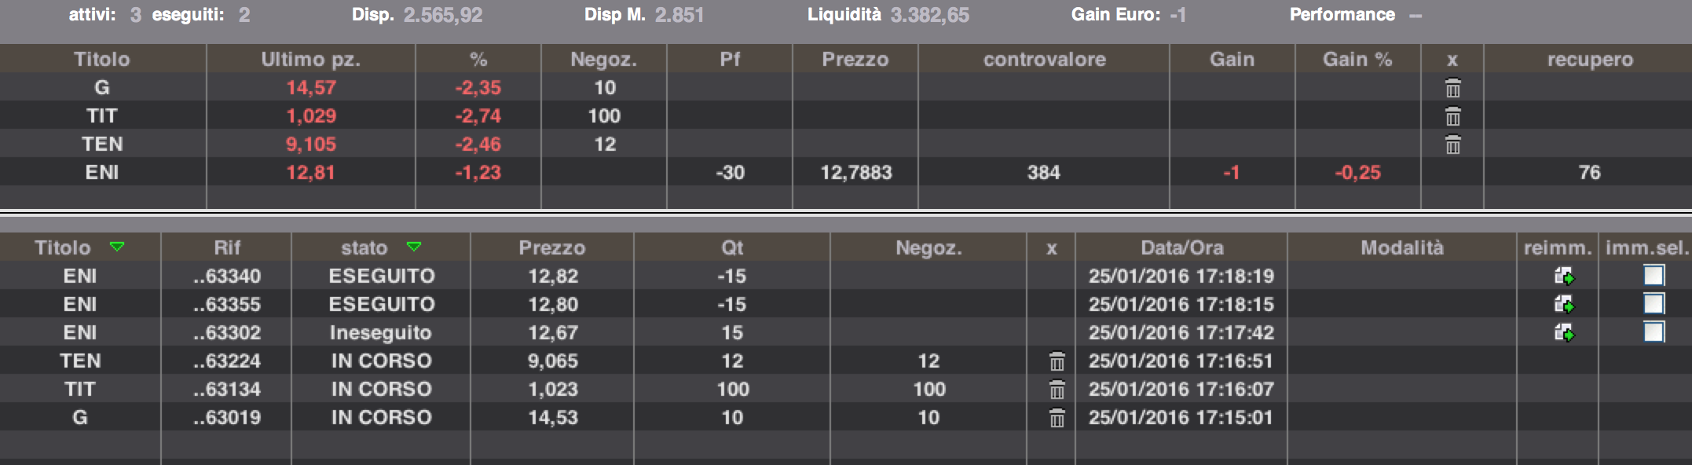Select imm.sel. checkbox of Ineseguito order
Screen dimensions: 1692x465
[x=1654, y=332]
